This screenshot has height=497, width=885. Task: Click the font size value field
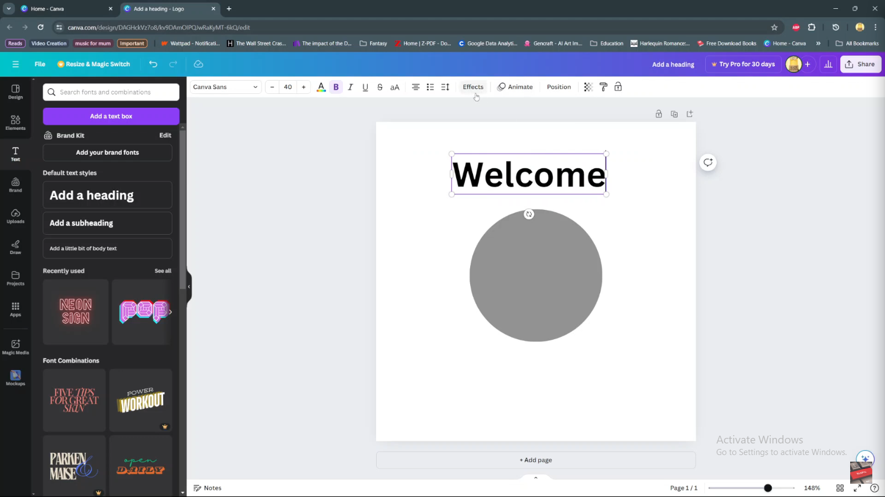click(x=288, y=87)
